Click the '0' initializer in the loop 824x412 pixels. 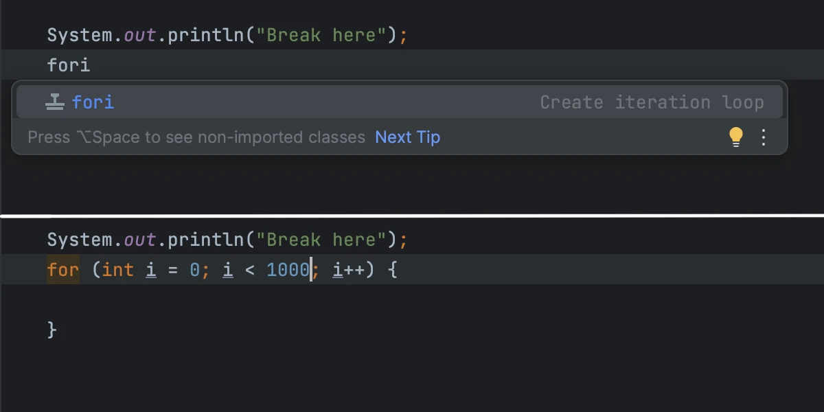tap(195, 270)
